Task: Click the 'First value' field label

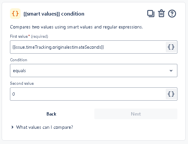Action: [19, 36]
